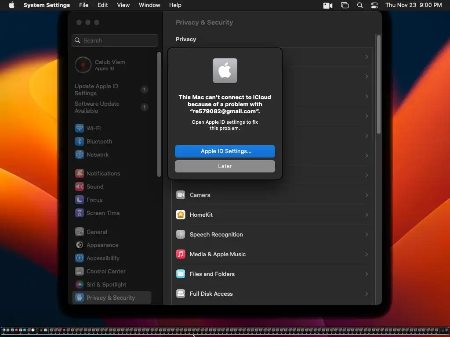Click the Files and Folders icon

(x=181, y=274)
